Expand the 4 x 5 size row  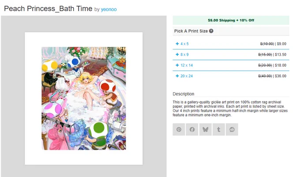[x=231, y=44]
